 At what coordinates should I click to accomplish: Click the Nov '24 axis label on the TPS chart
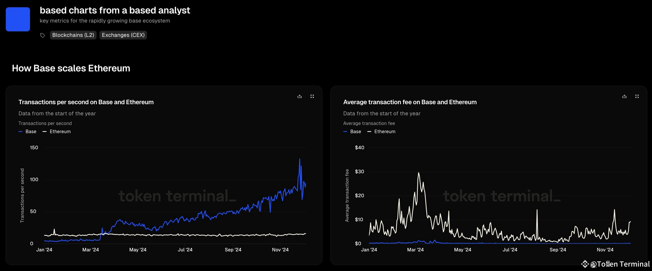tap(280, 250)
